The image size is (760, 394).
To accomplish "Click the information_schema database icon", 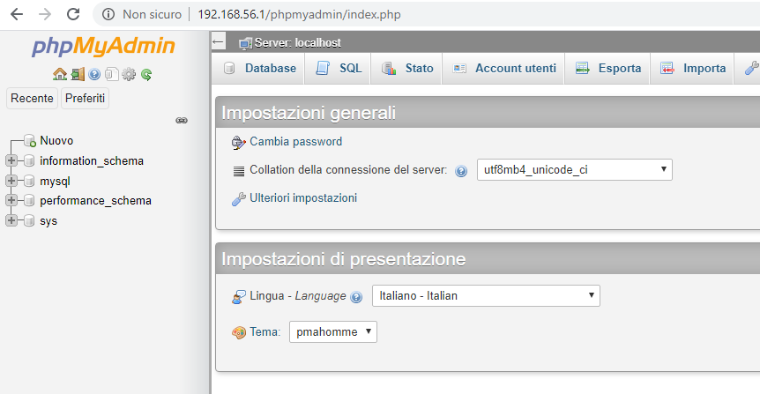I will pyautogui.click(x=29, y=160).
